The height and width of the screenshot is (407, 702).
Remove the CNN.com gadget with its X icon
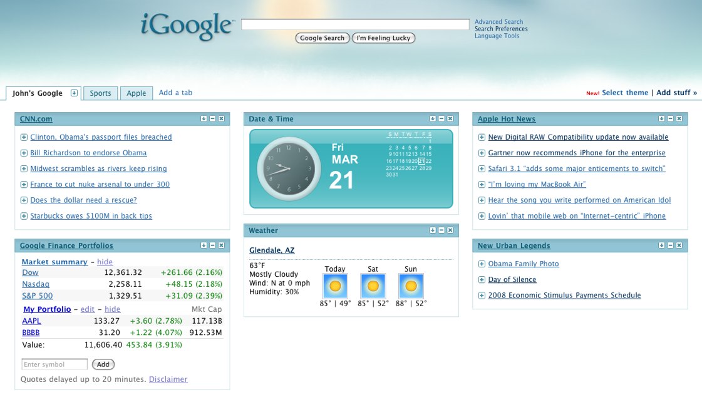tap(221, 118)
